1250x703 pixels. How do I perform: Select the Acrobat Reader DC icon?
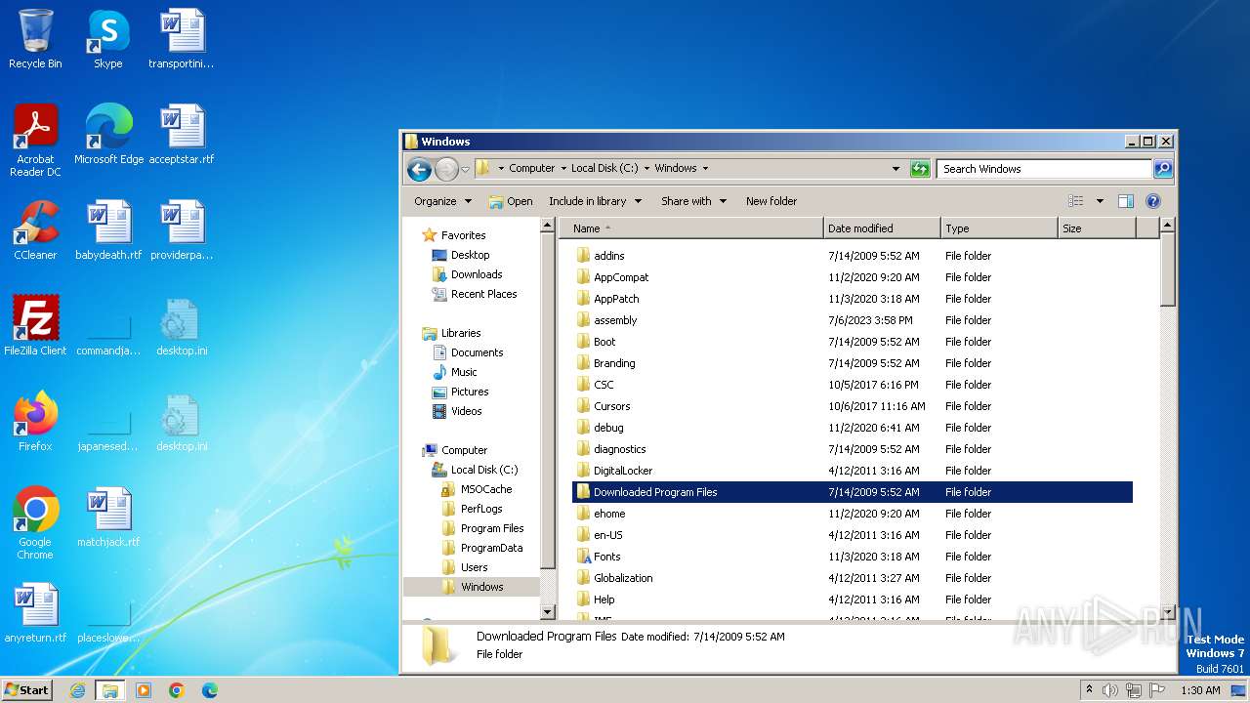[x=35, y=141]
